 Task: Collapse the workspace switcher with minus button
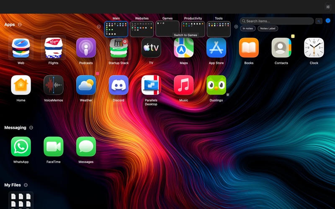click(x=99, y=27)
